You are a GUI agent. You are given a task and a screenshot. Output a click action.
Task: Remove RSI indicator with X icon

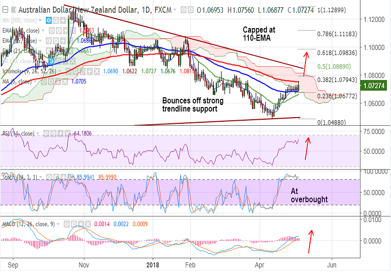[x=67, y=133]
